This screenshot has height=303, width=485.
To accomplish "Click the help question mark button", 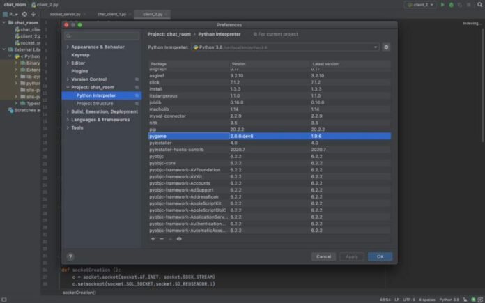I will [x=70, y=256].
